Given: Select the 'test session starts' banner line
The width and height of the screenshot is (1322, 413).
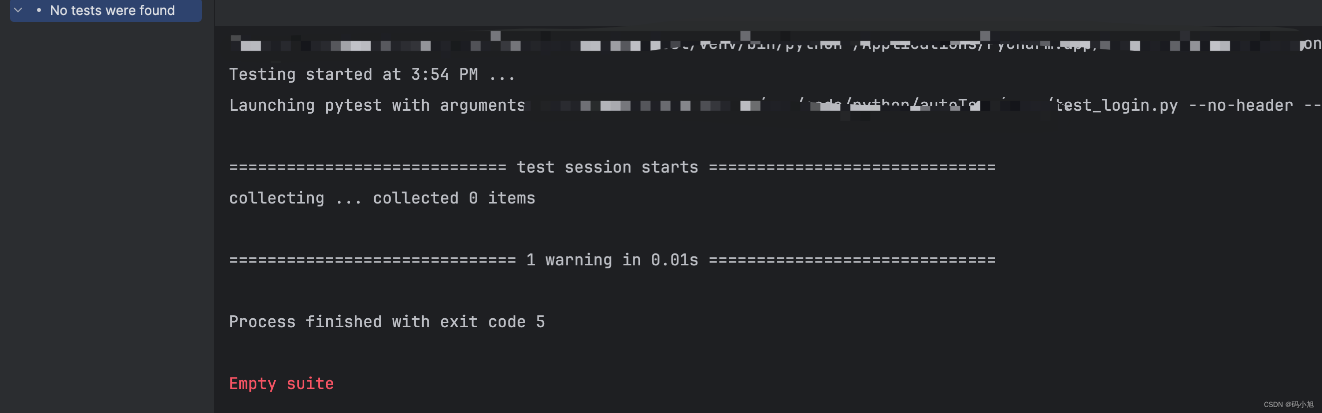Looking at the screenshot, I should coord(607,166).
